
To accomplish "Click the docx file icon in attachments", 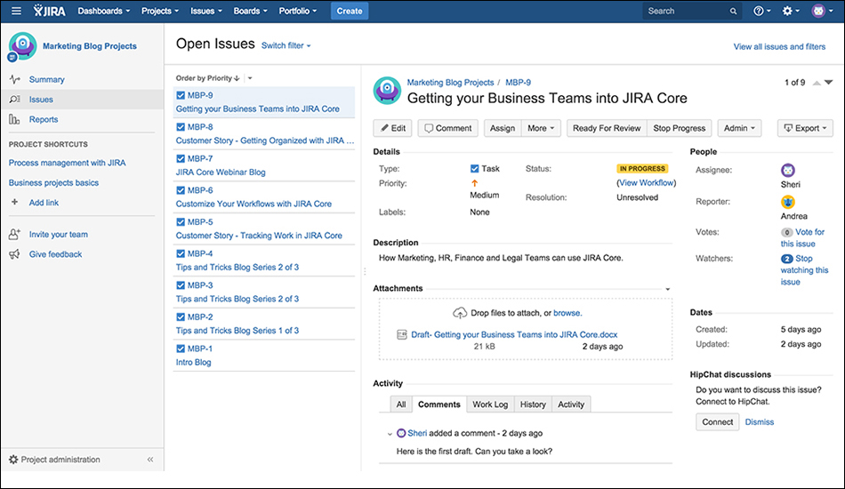I will tap(401, 334).
